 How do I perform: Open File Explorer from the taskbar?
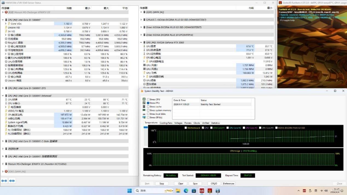click(178, 191)
